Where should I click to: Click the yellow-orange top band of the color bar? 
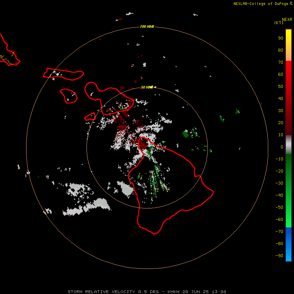coord(288,45)
